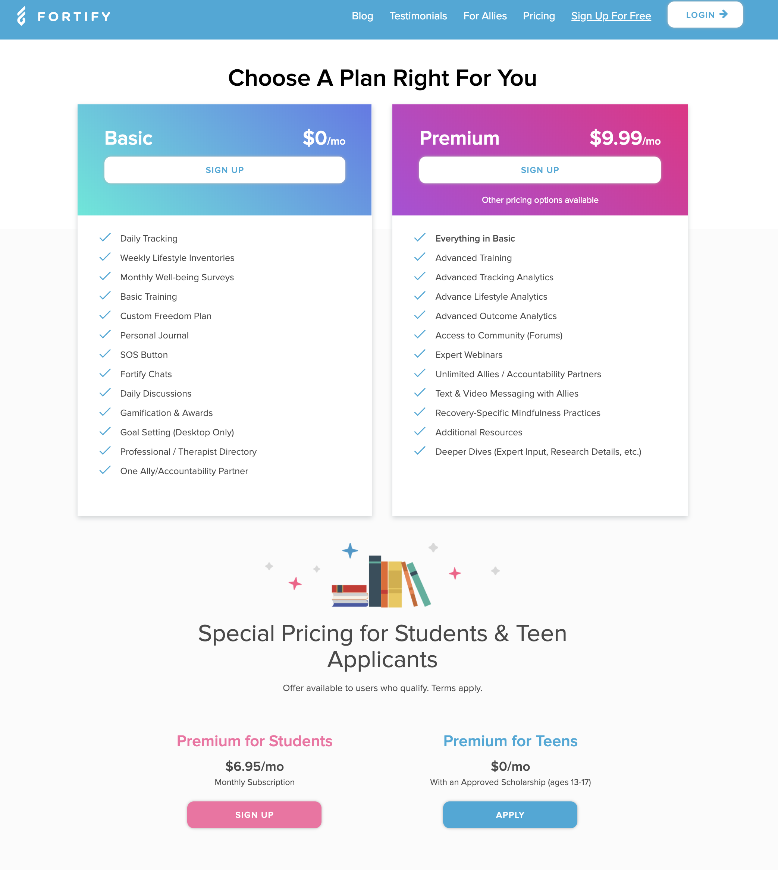
Task: Click the checkmark beside Expert Webinars
Action: pos(420,354)
